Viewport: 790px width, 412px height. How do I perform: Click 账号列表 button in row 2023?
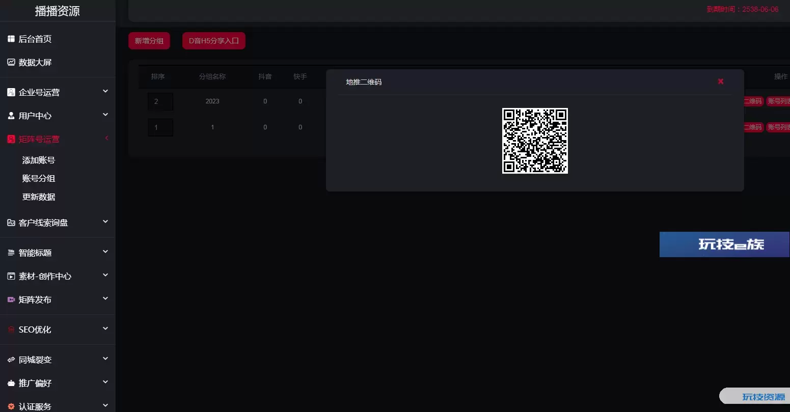778,101
